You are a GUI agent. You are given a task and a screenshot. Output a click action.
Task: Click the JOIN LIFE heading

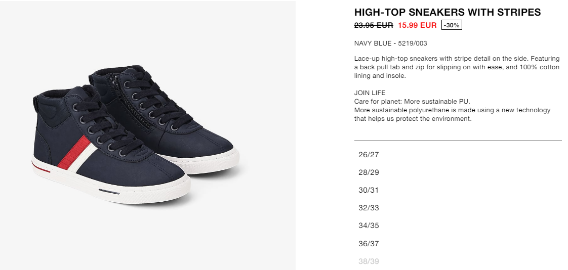click(x=370, y=93)
